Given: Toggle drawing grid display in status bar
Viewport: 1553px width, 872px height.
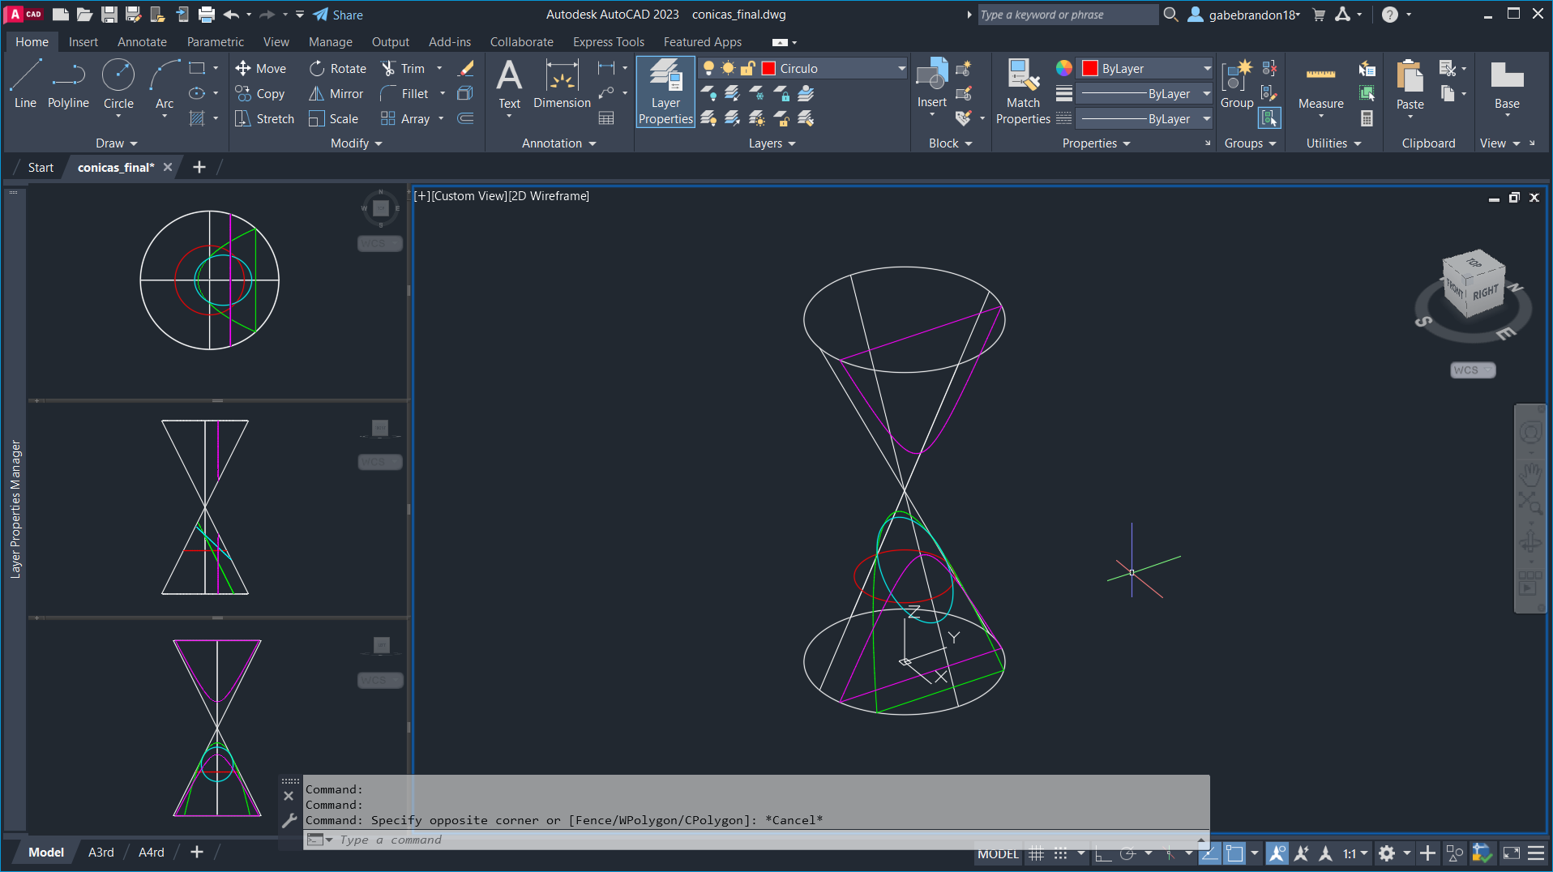Looking at the screenshot, I should [x=1036, y=853].
